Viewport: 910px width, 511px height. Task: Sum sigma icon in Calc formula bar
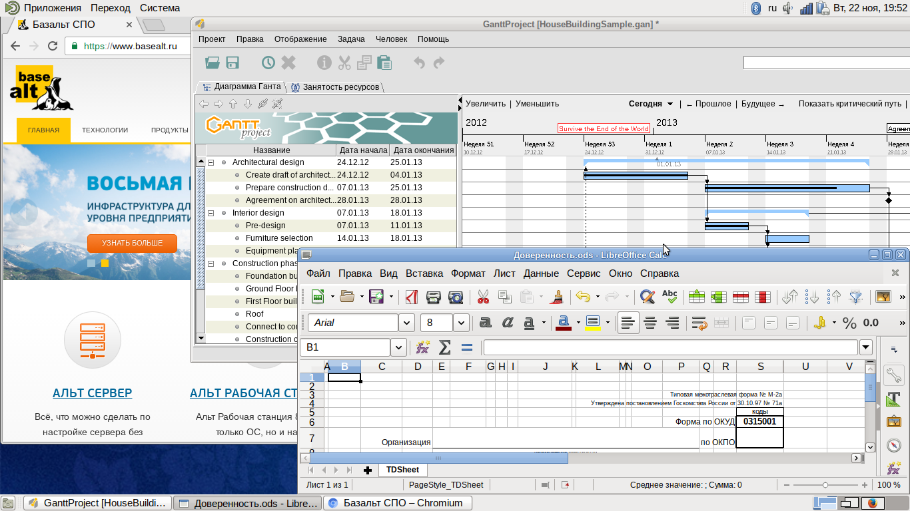click(x=444, y=347)
